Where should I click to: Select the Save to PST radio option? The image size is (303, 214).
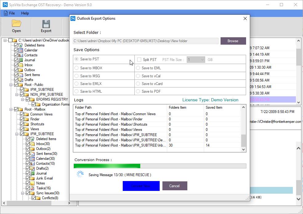click(77, 59)
